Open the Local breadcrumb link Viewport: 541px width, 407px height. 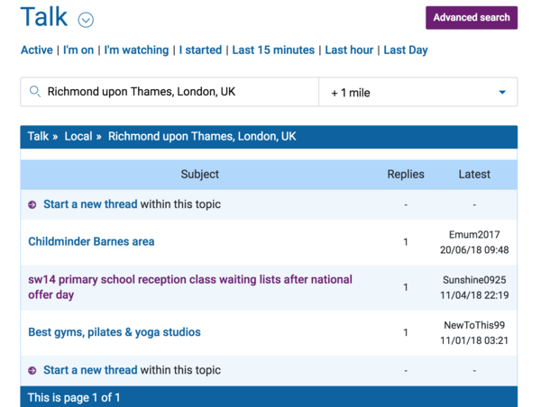point(78,137)
